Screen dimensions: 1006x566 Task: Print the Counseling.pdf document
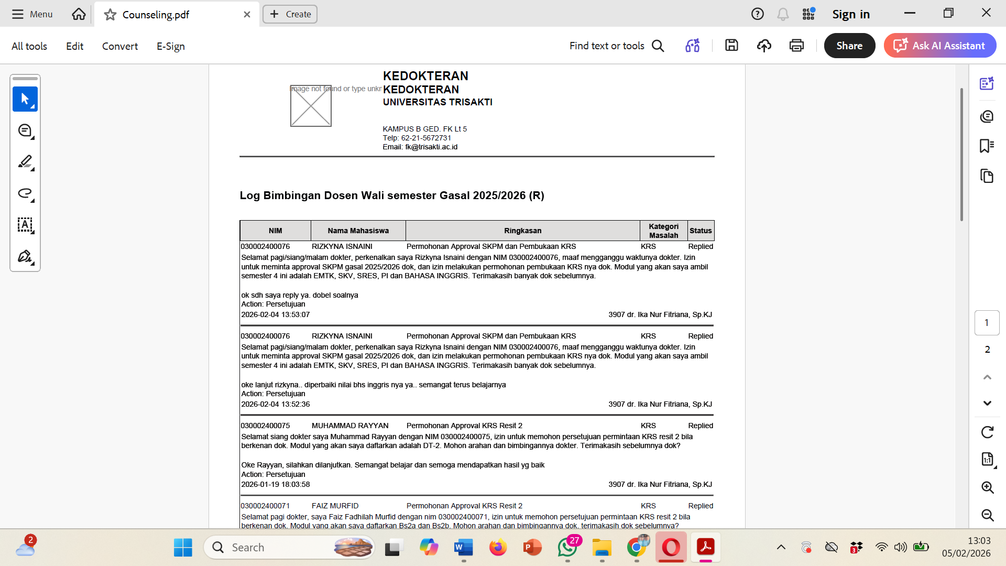[x=796, y=46]
